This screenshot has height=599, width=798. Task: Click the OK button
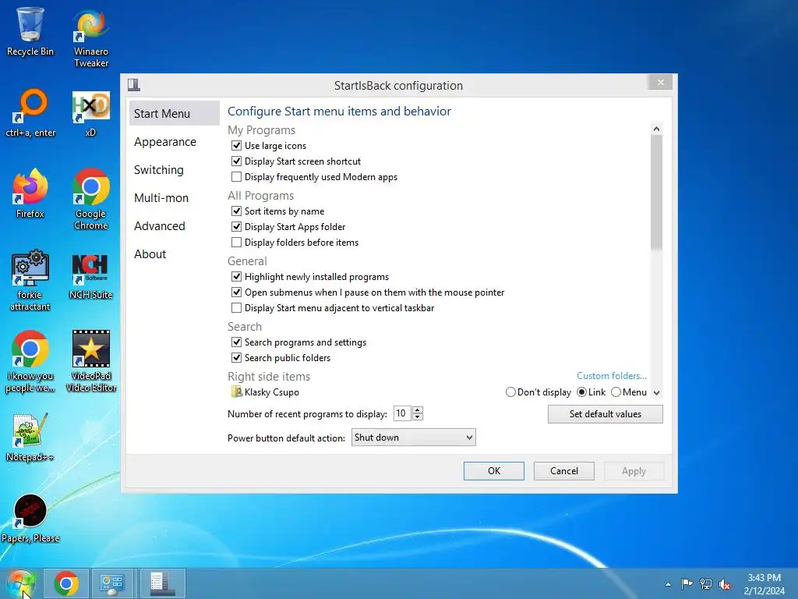point(493,470)
